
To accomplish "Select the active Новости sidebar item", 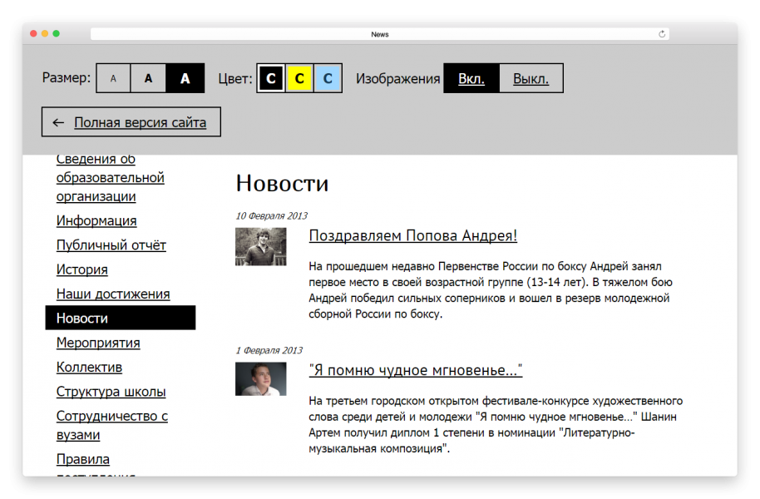I will coord(120,318).
